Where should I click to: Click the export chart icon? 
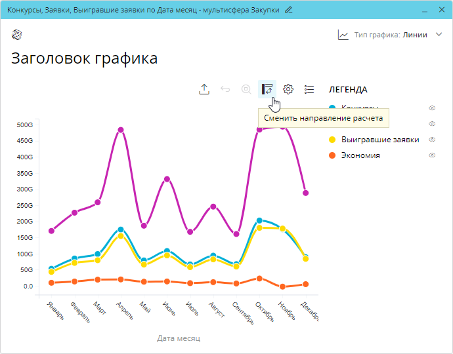click(204, 89)
